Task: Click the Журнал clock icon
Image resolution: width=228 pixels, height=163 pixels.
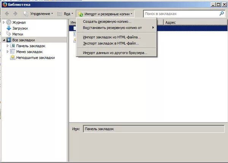Action: (x=9, y=22)
